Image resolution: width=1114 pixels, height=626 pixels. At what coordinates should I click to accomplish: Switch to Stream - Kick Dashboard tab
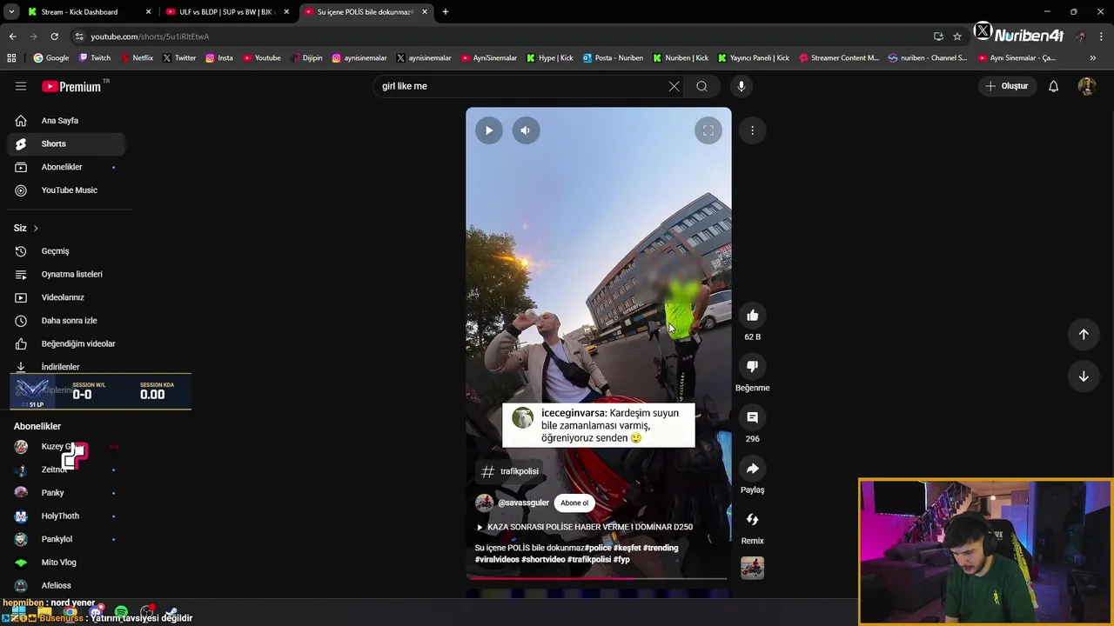pyautogui.click(x=88, y=12)
